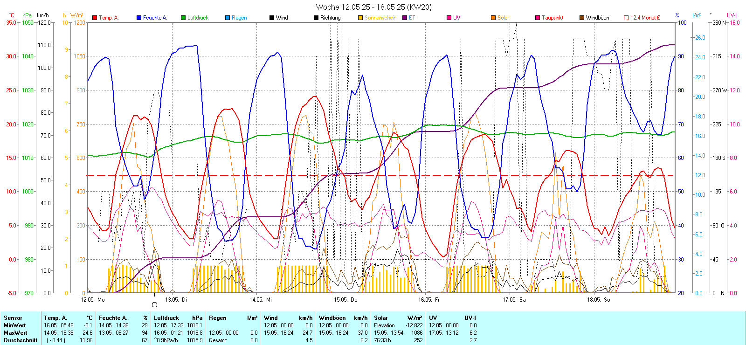The image size is (746, 345).
Task: Click the black Richtung legend square
Action: tap(316, 18)
